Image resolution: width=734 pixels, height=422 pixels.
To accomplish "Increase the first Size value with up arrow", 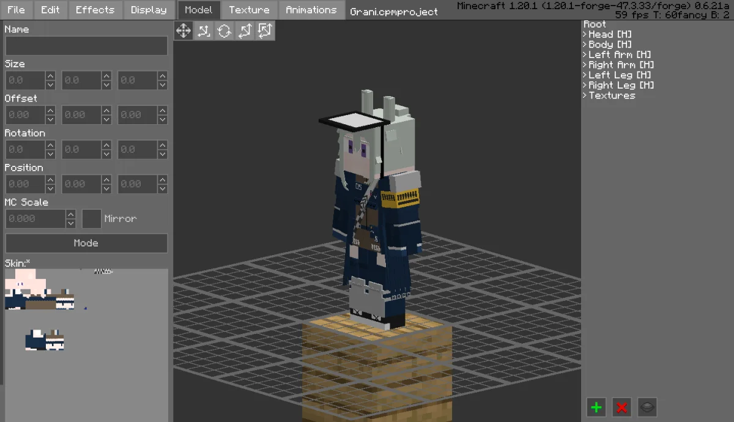I will pos(50,76).
